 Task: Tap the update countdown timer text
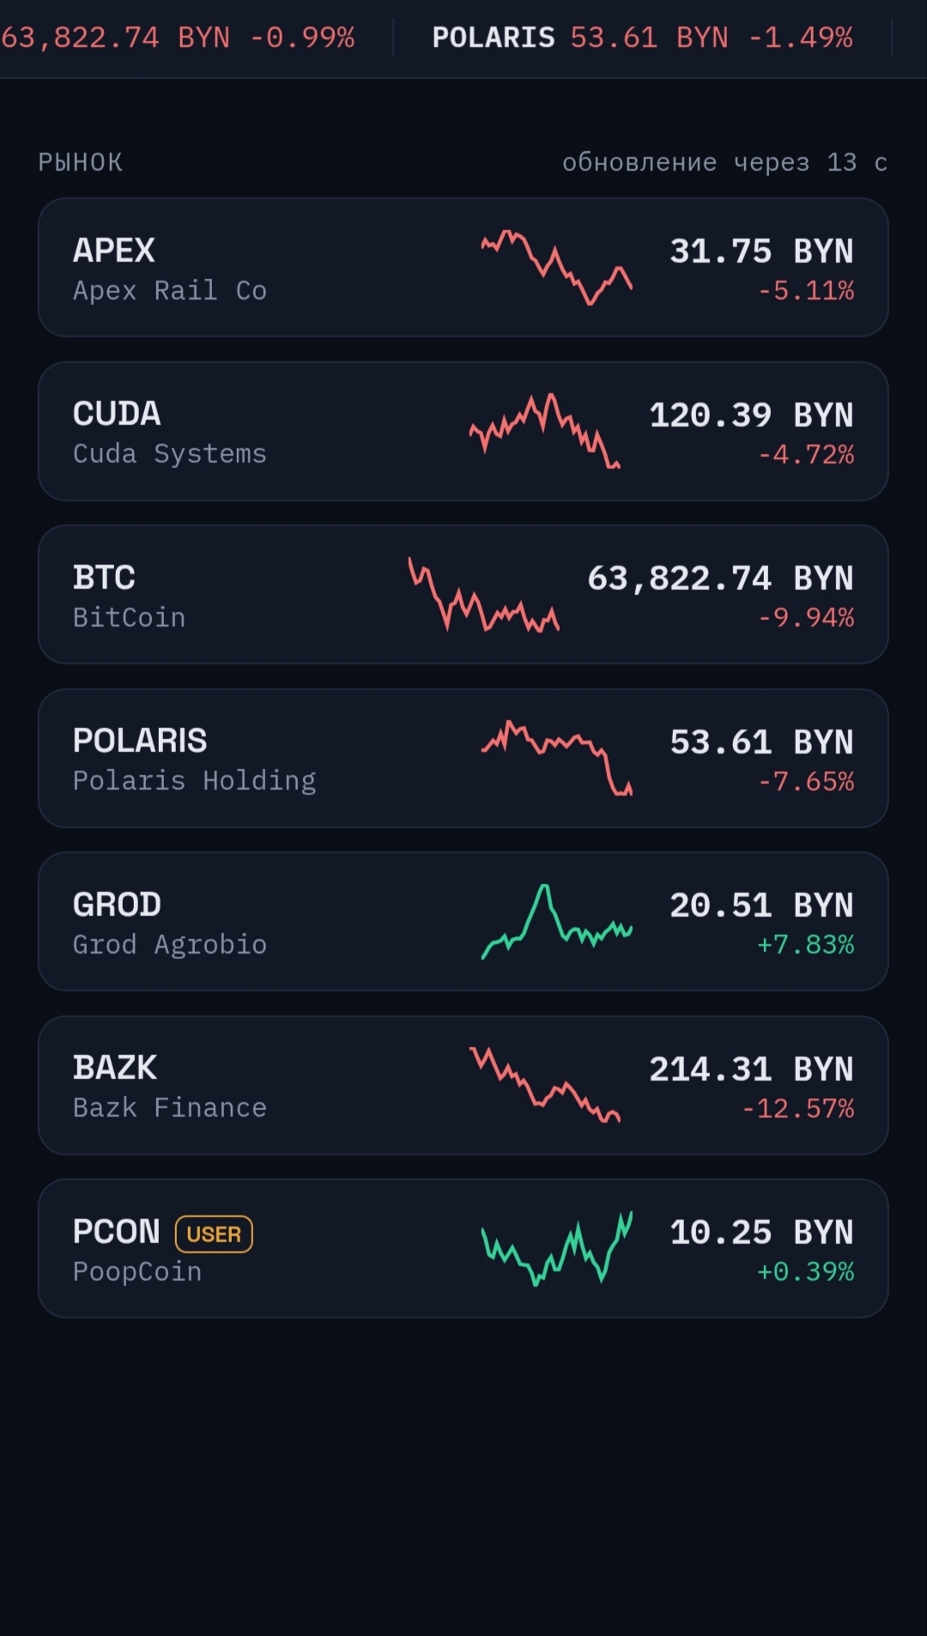724,162
